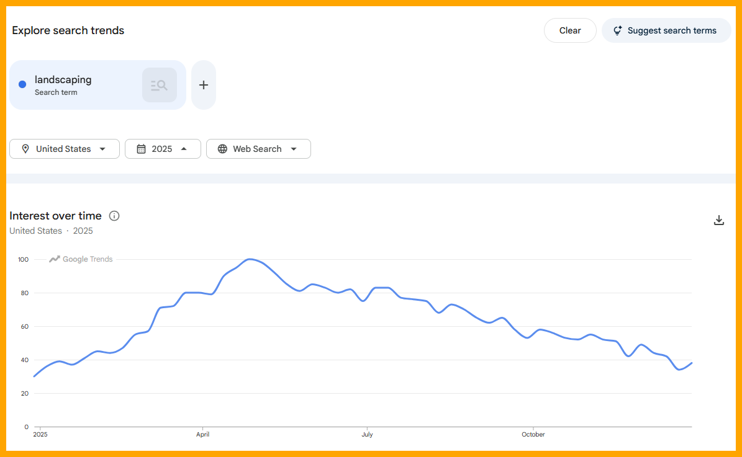Screen dimensions: 742x457
Task: Click the Suggest search terms button
Action: (666, 30)
